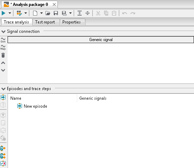Click the collapse all icon

click(x=88, y=13)
